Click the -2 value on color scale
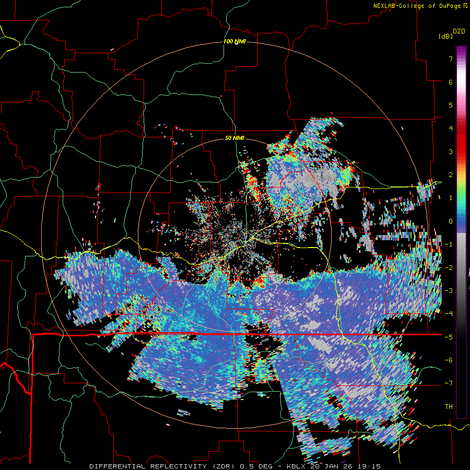This screenshot has width=470, height=470. [449, 268]
